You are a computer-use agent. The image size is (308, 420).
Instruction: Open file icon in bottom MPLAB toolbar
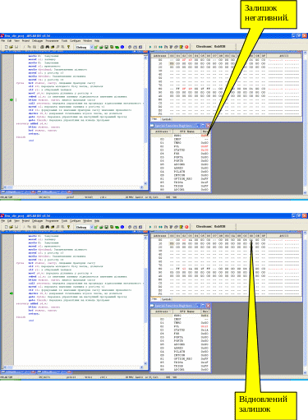(x=11, y=227)
